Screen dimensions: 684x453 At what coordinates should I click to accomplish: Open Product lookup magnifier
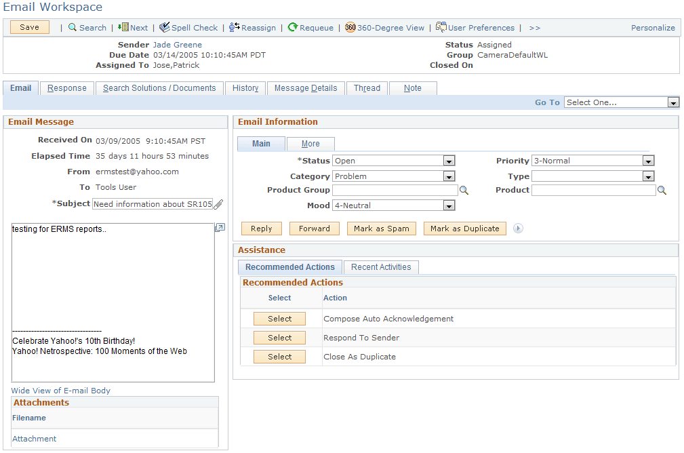click(662, 191)
